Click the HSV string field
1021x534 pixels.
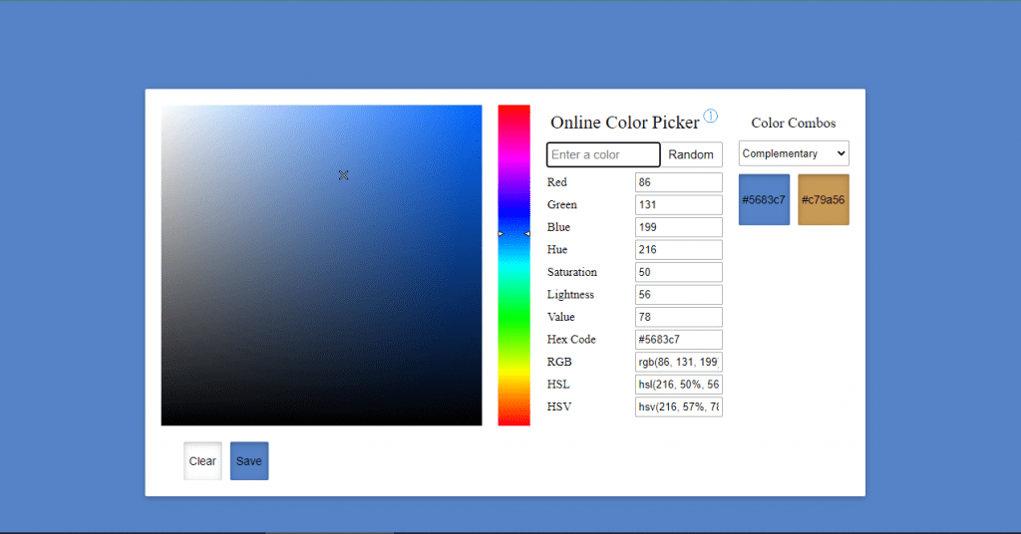tap(678, 406)
